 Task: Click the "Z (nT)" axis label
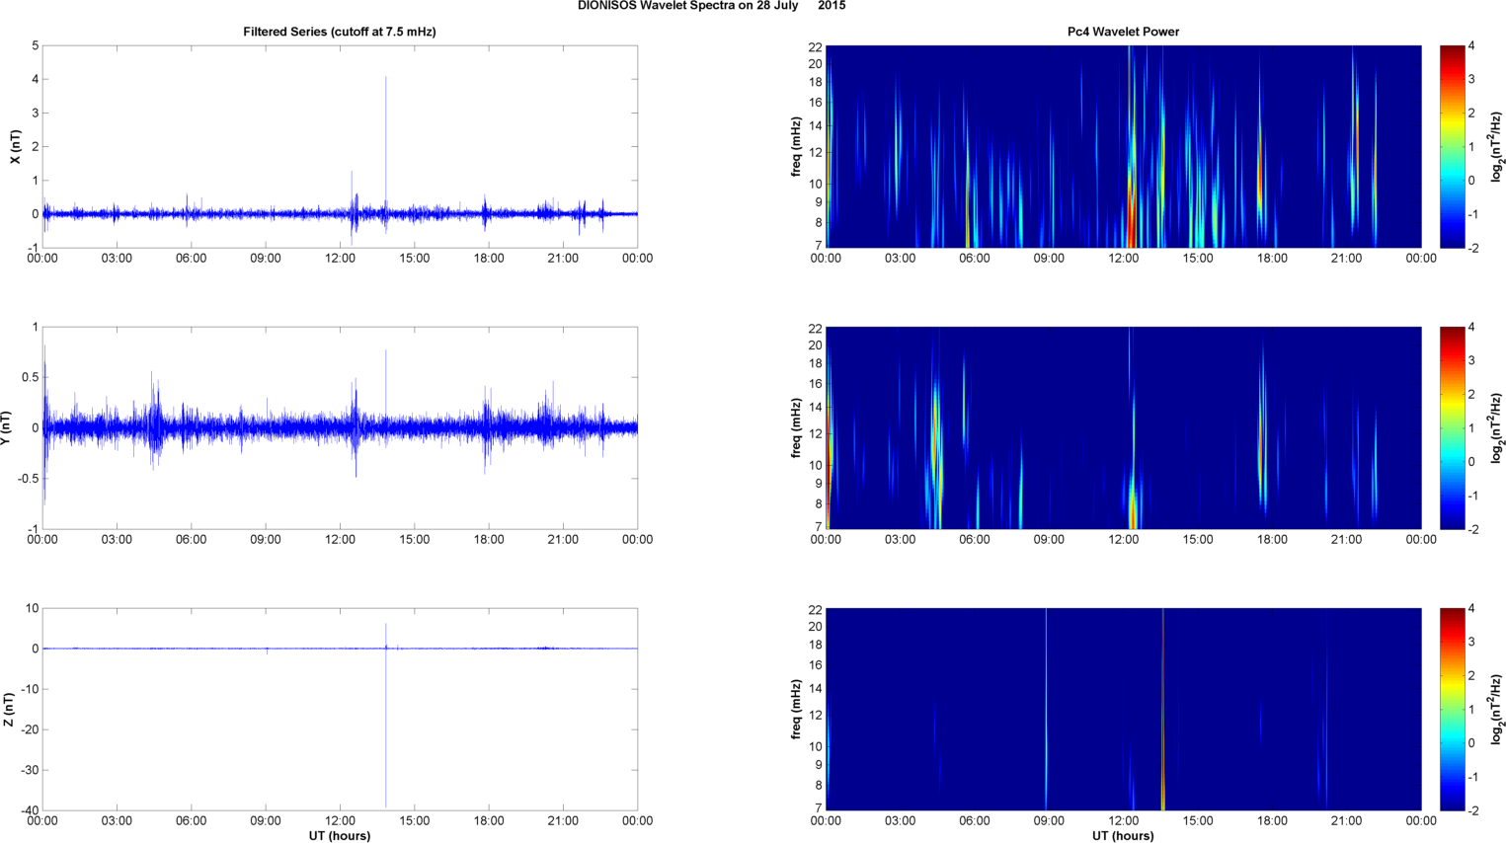point(8,709)
